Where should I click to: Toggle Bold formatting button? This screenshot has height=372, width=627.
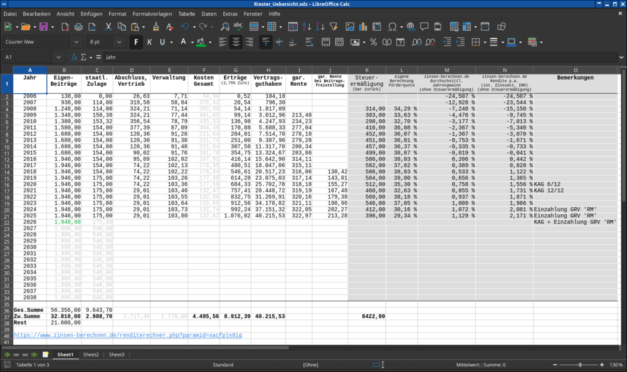[x=136, y=42]
